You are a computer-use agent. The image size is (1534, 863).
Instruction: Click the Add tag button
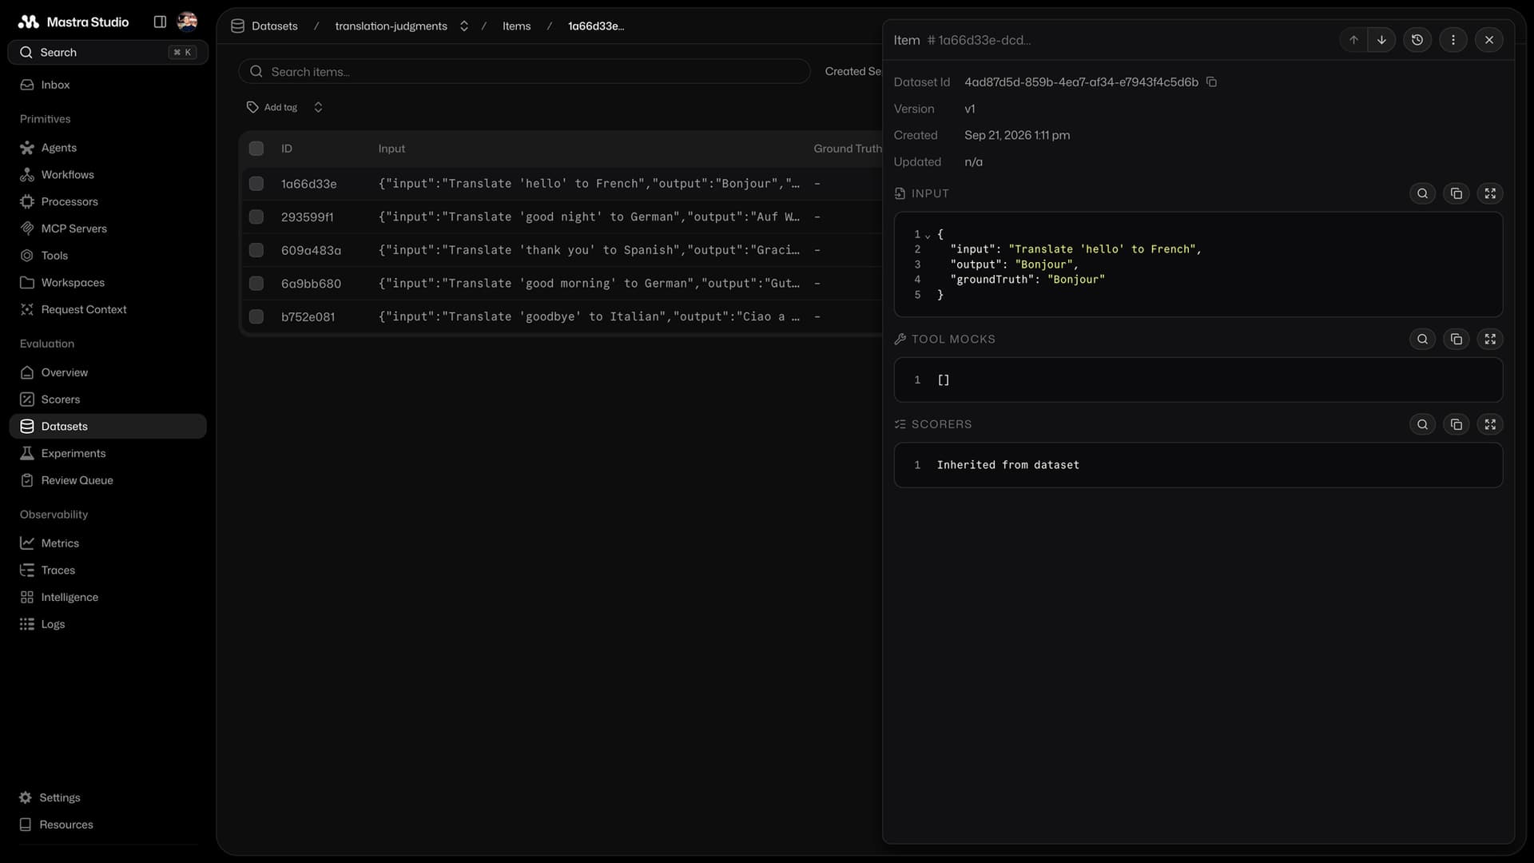tap(272, 107)
